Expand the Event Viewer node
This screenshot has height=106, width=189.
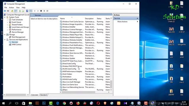[7, 22]
